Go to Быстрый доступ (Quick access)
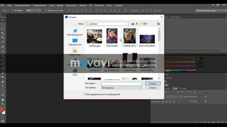The height and width of the screenshot is (127, 227). (x=75, y=32)
